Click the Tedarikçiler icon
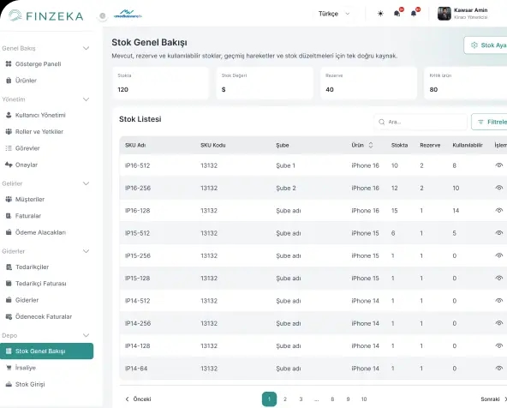This screenshot has width=507, height=408. click(9, 267)
